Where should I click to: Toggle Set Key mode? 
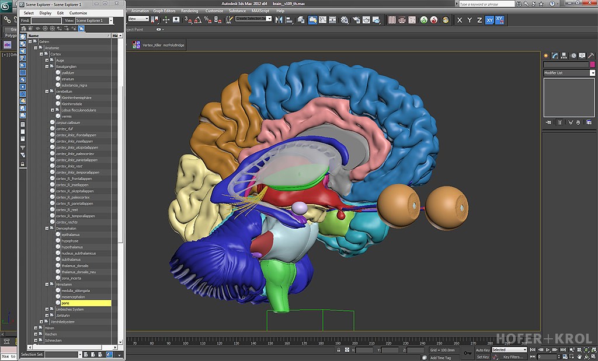482,357
